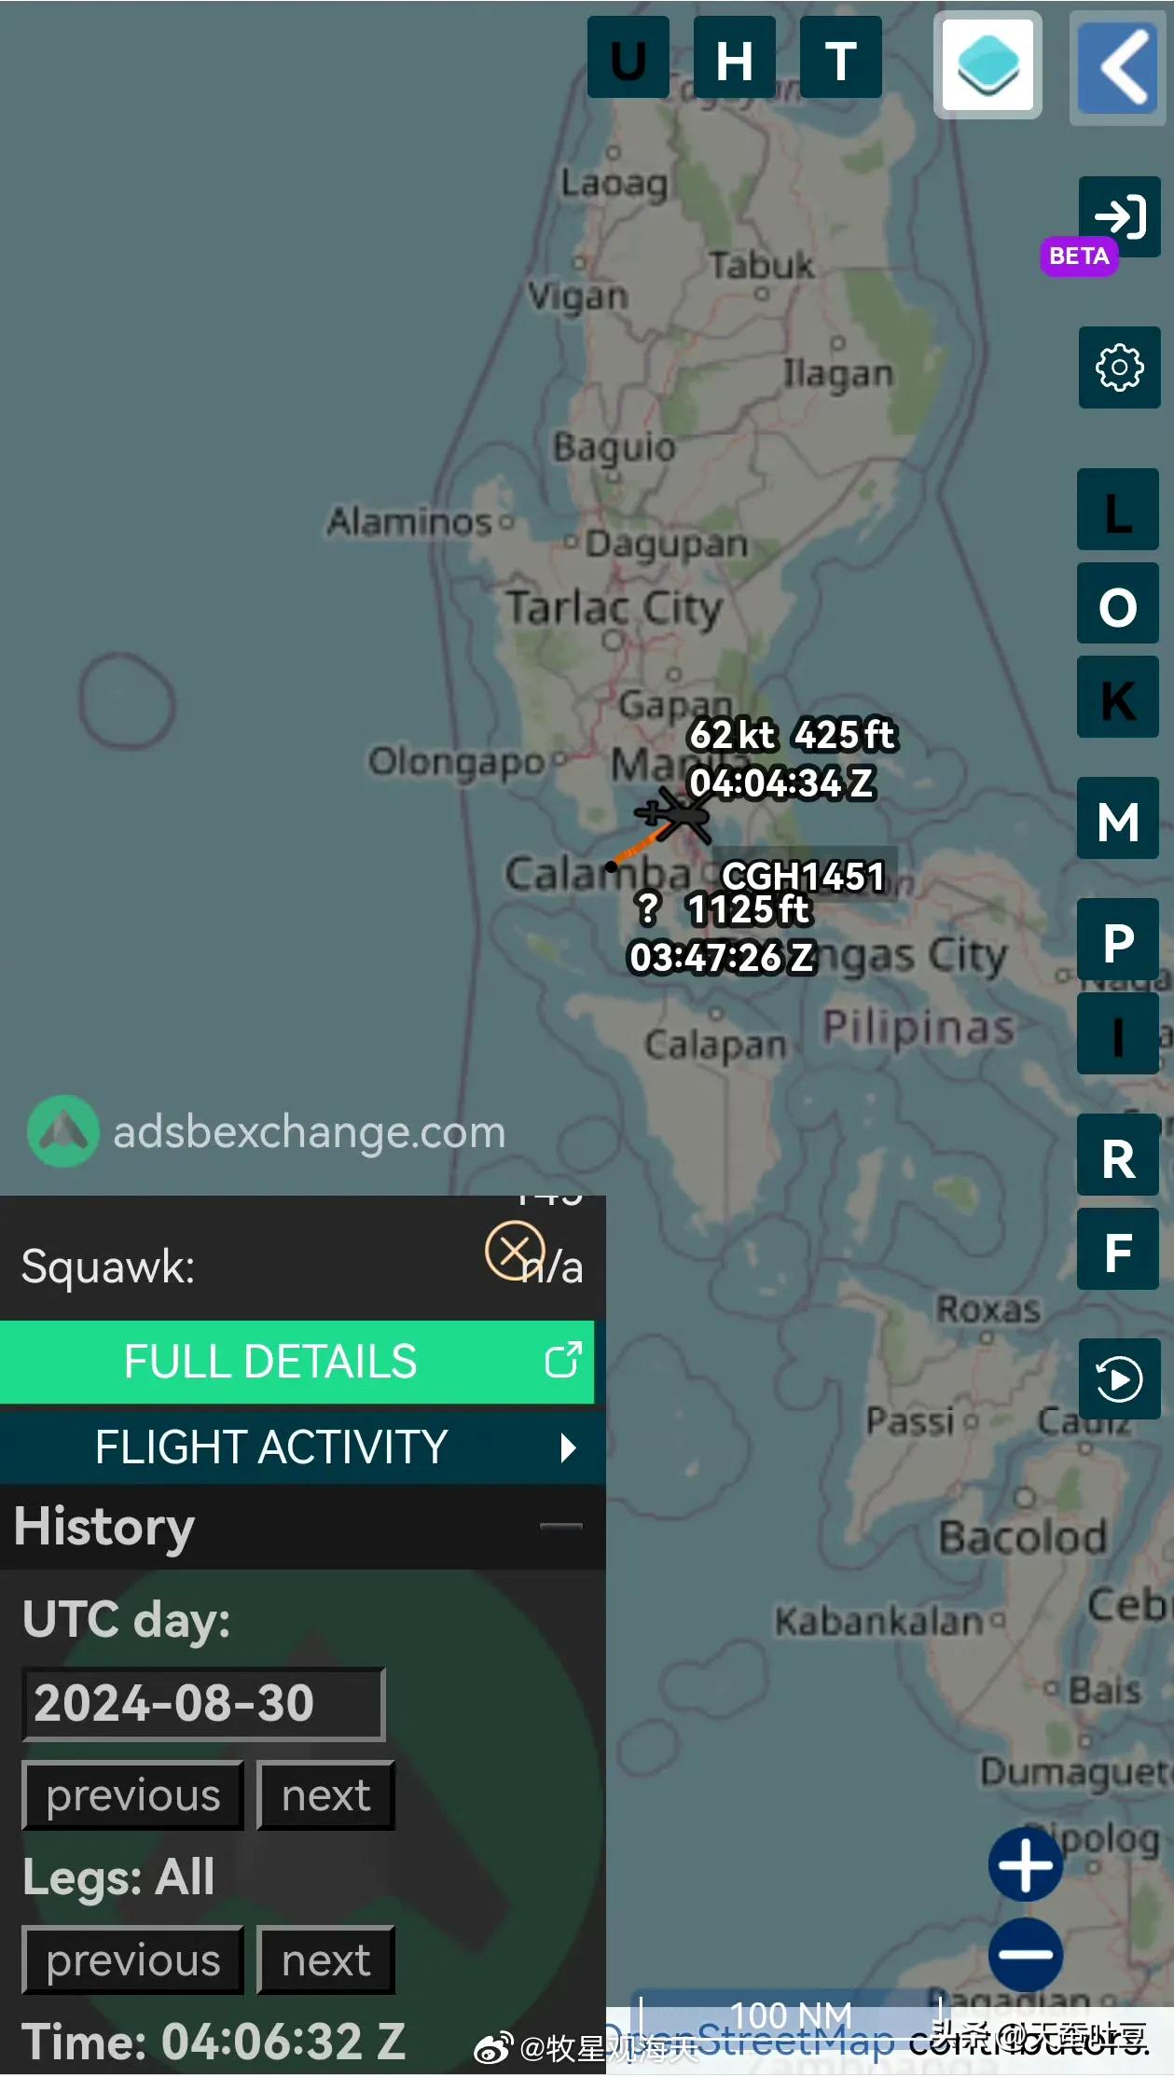The height and width of the screenshot is (2077, 1174).
Task: Close the aircraft info panel X icon
Action: tap(515, 1251)
